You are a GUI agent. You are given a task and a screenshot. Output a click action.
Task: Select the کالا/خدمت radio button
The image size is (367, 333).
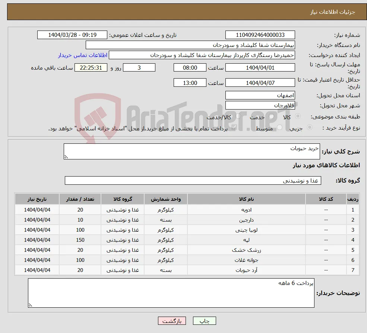tap(238, 116)
